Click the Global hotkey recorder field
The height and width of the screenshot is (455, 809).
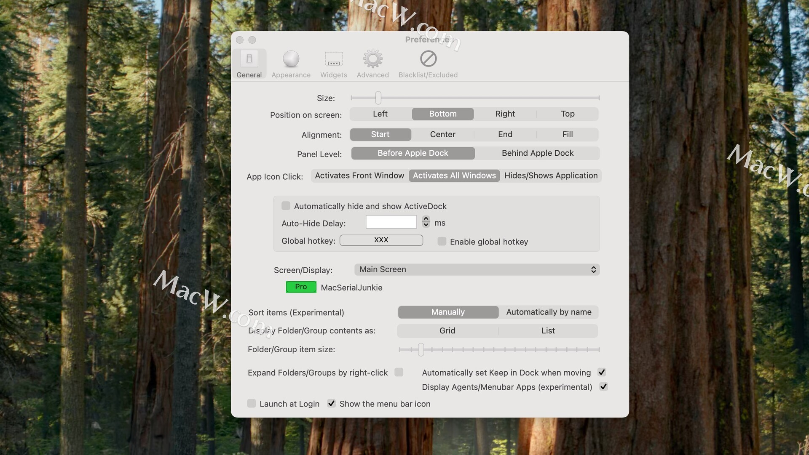click(x=381, y=240)
